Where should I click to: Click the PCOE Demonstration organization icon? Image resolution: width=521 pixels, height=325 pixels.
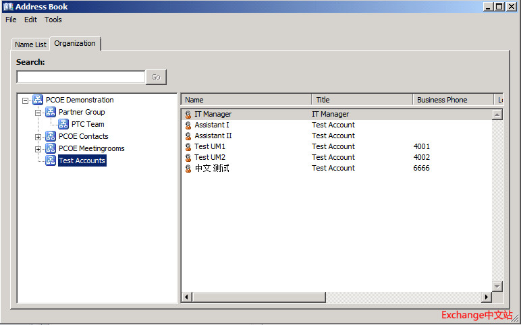coord(38,100)
